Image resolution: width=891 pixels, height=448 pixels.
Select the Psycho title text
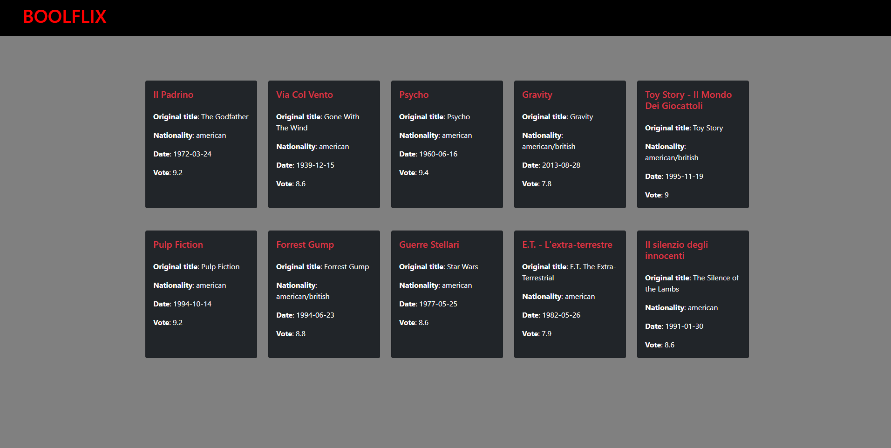414,95
